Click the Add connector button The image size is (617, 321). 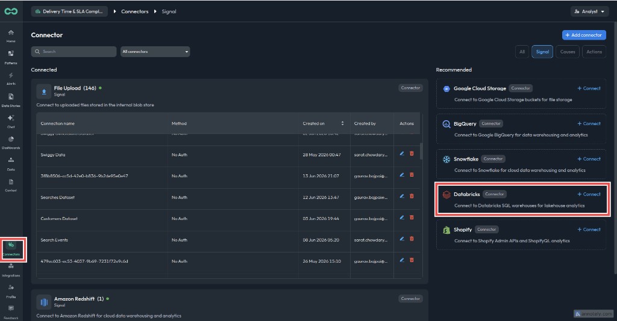(584, 35)
